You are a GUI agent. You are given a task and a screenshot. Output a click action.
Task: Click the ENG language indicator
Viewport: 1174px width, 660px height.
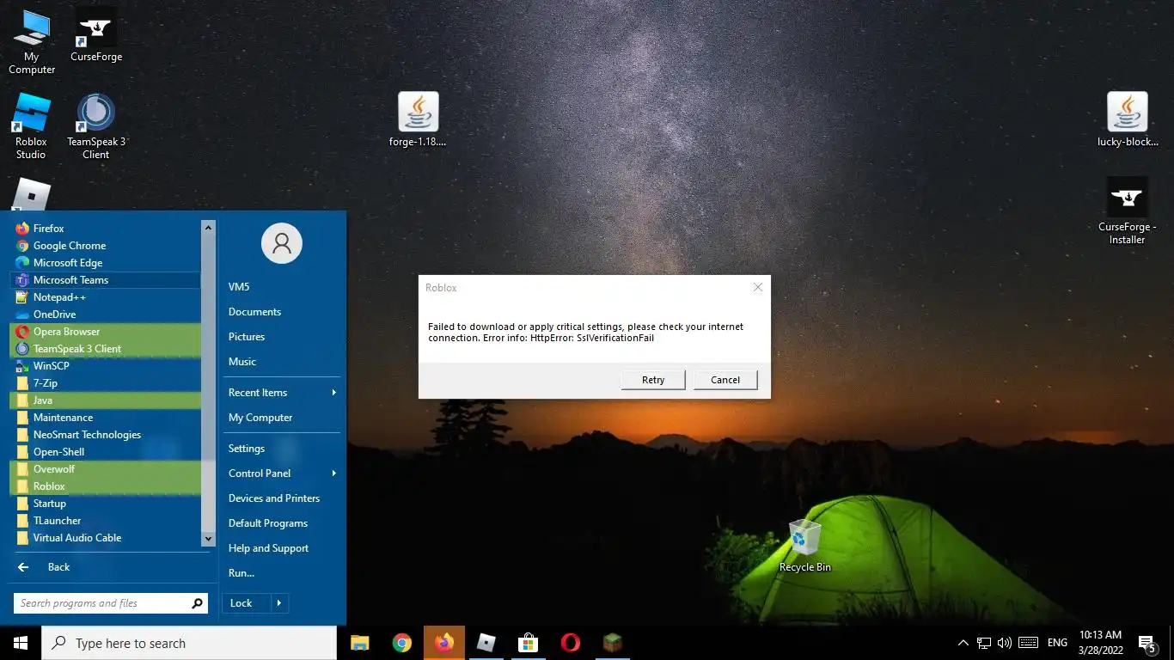point(1058,643)
